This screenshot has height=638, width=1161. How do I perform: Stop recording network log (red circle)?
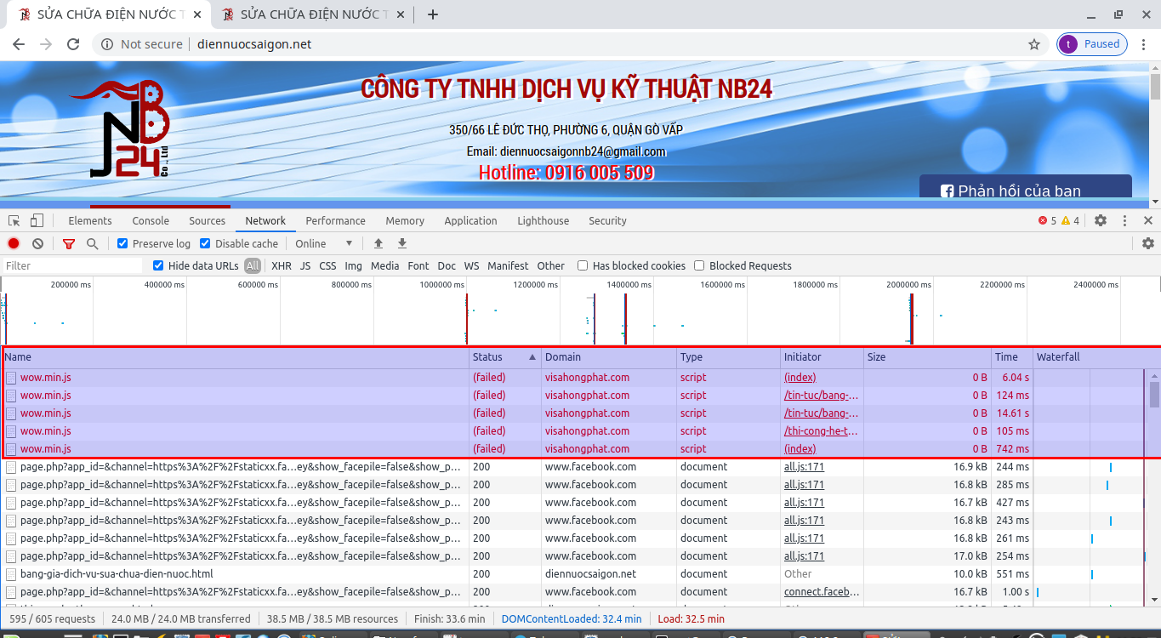click(x=14, y=243)
